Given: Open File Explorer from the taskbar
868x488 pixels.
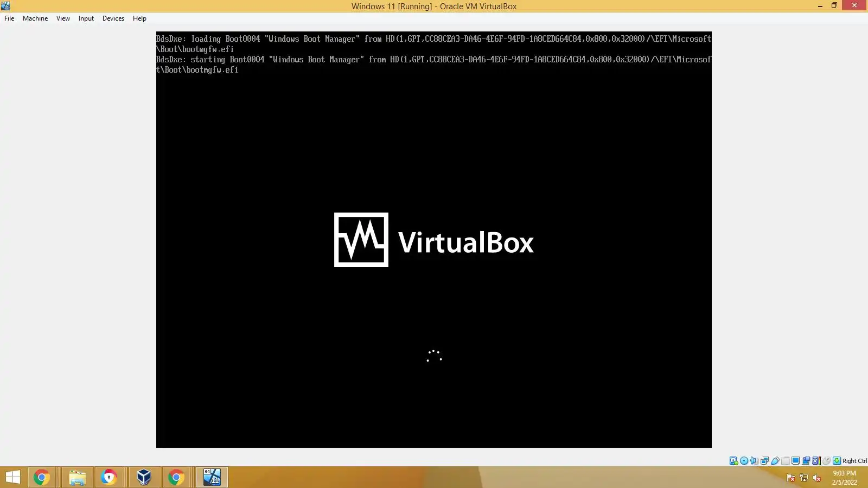Looking at the screenshot, I should tap(77, 477).
